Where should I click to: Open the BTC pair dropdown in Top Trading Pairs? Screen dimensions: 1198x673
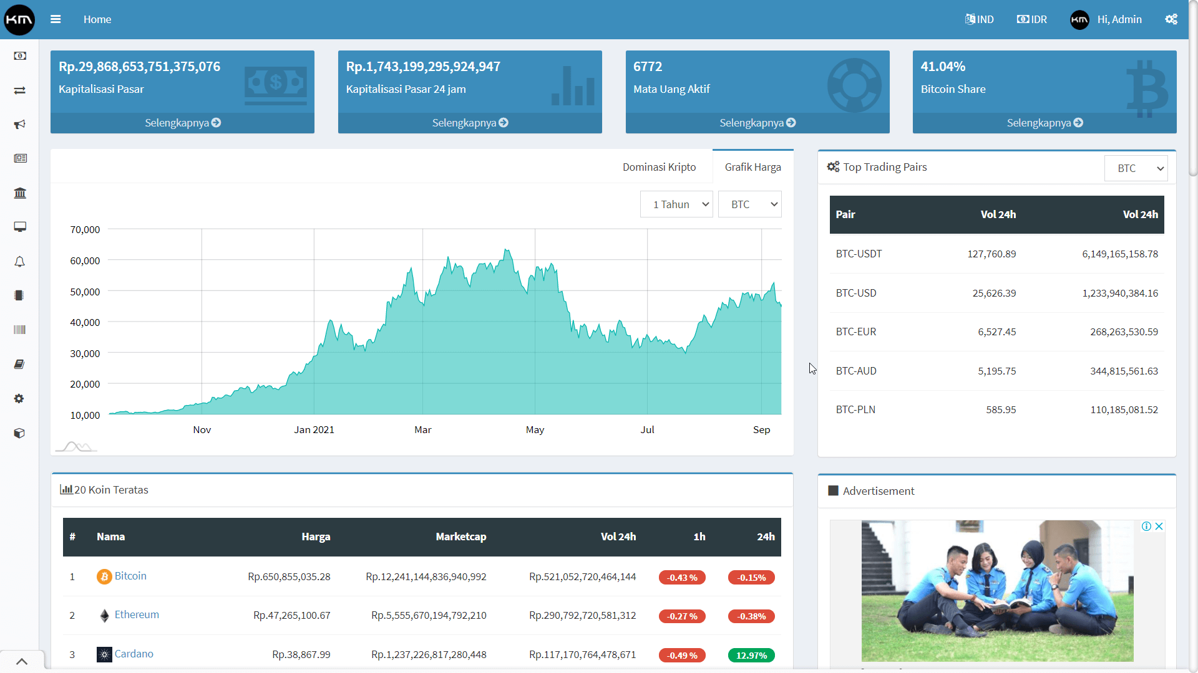pos(1136,168)
